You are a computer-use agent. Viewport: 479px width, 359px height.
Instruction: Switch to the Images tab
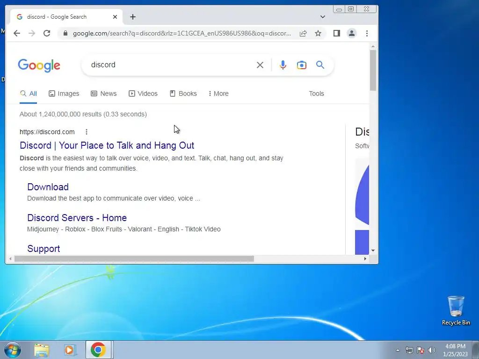64,93
